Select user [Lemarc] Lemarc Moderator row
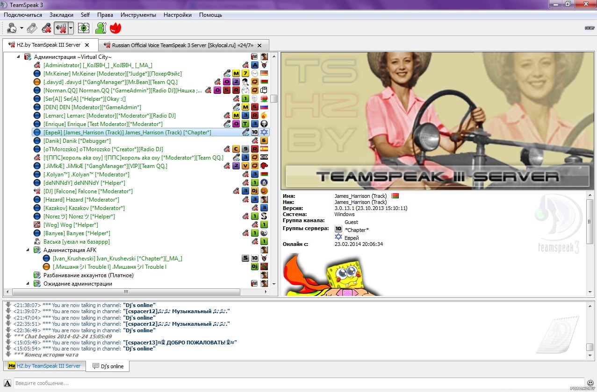 [109, 116]
